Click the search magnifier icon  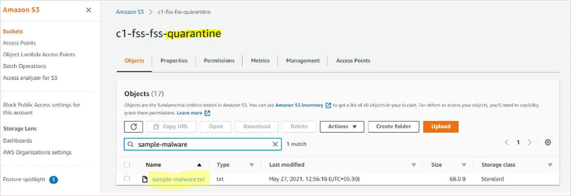click(x=130, y=145)
